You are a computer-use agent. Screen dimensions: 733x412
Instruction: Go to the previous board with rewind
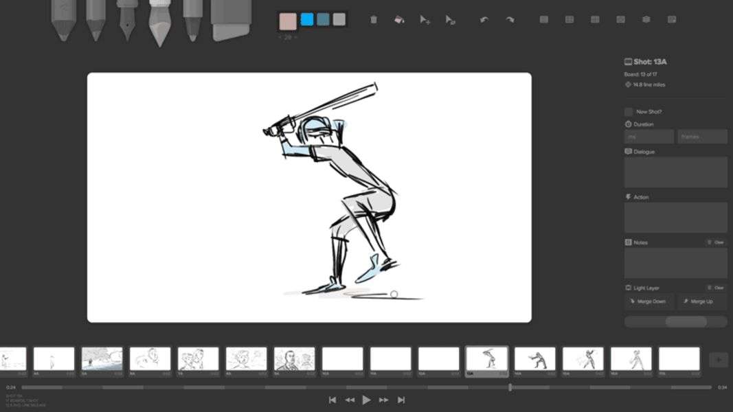click(350, 400)
